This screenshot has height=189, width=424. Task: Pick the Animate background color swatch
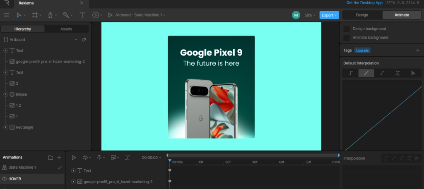pos(347,38)
